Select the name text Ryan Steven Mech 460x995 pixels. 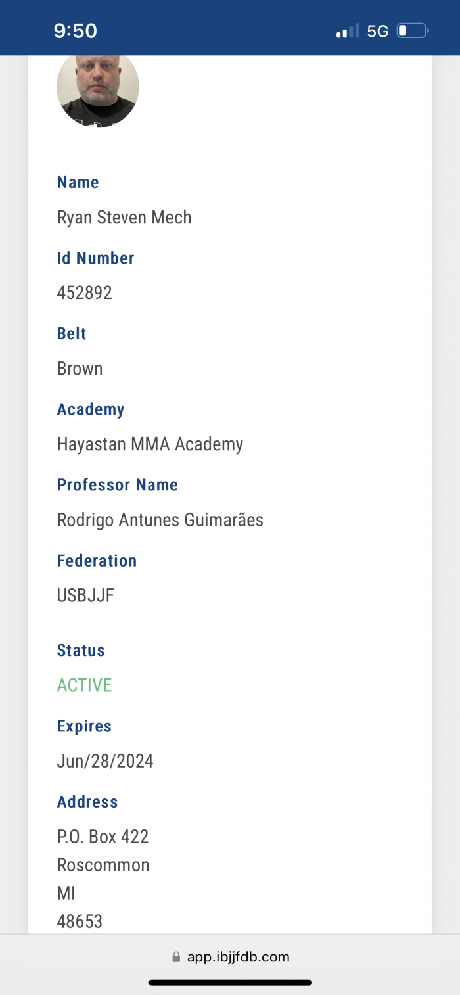(124, 218)
